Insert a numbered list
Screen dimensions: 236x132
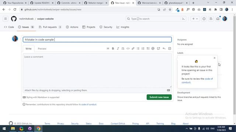pyautogui.click(x=143, y=48)
